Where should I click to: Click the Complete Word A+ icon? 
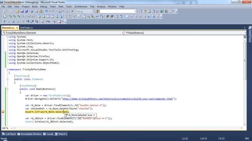97,16
